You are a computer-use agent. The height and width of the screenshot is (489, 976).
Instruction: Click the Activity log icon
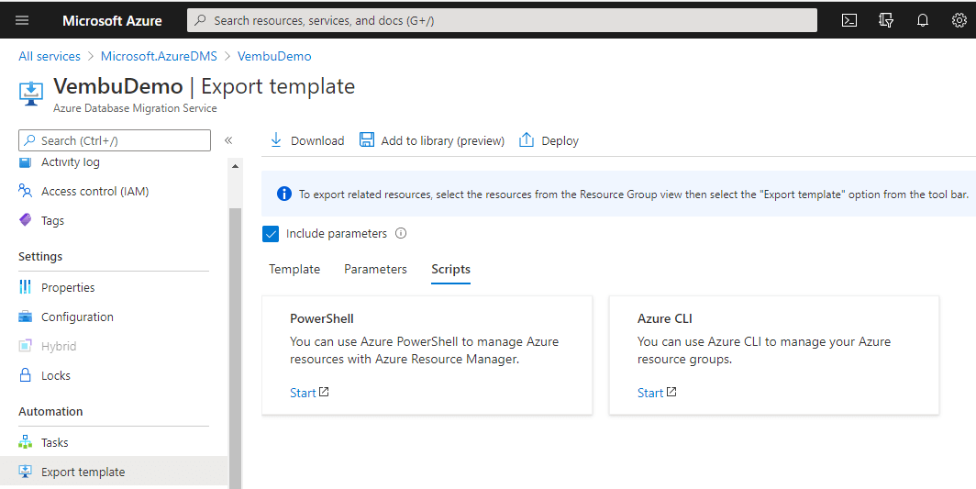click(25, 162)
